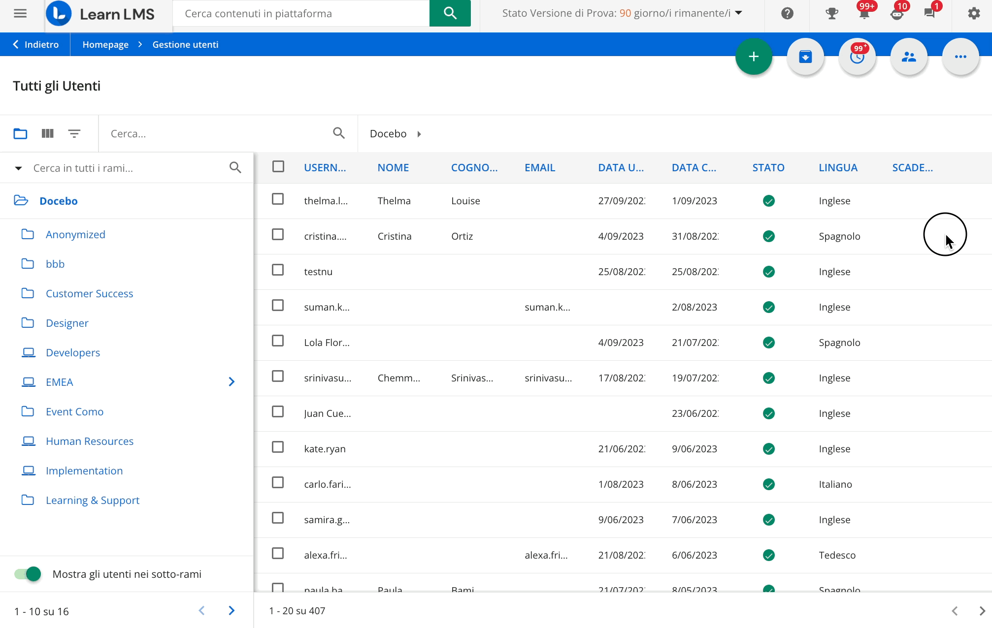Sort by the EMAIL column header

click(x=540, y=168)
